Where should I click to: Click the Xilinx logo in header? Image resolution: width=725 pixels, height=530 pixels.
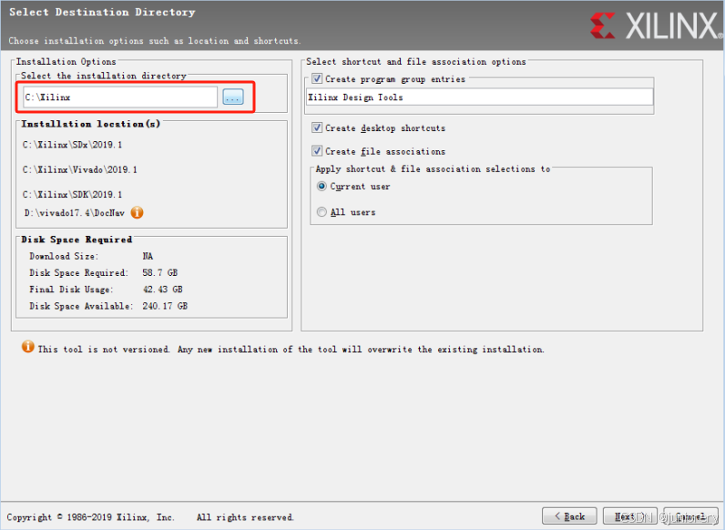tap(656, 25)
